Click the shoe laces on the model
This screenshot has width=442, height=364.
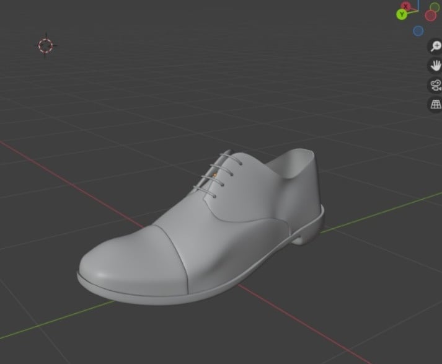[218, 175]
